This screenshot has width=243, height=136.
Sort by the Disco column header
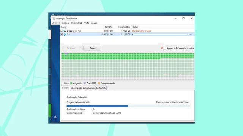click(x=63, y=27)
